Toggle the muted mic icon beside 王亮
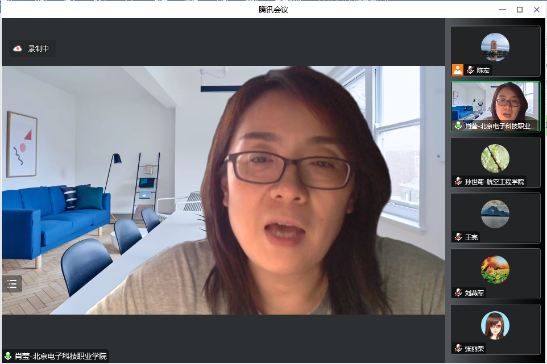The width and height of the screenshot is (547, 364). coord(458,237)
